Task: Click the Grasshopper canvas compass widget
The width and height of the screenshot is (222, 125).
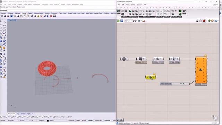Action: point(215,118)
